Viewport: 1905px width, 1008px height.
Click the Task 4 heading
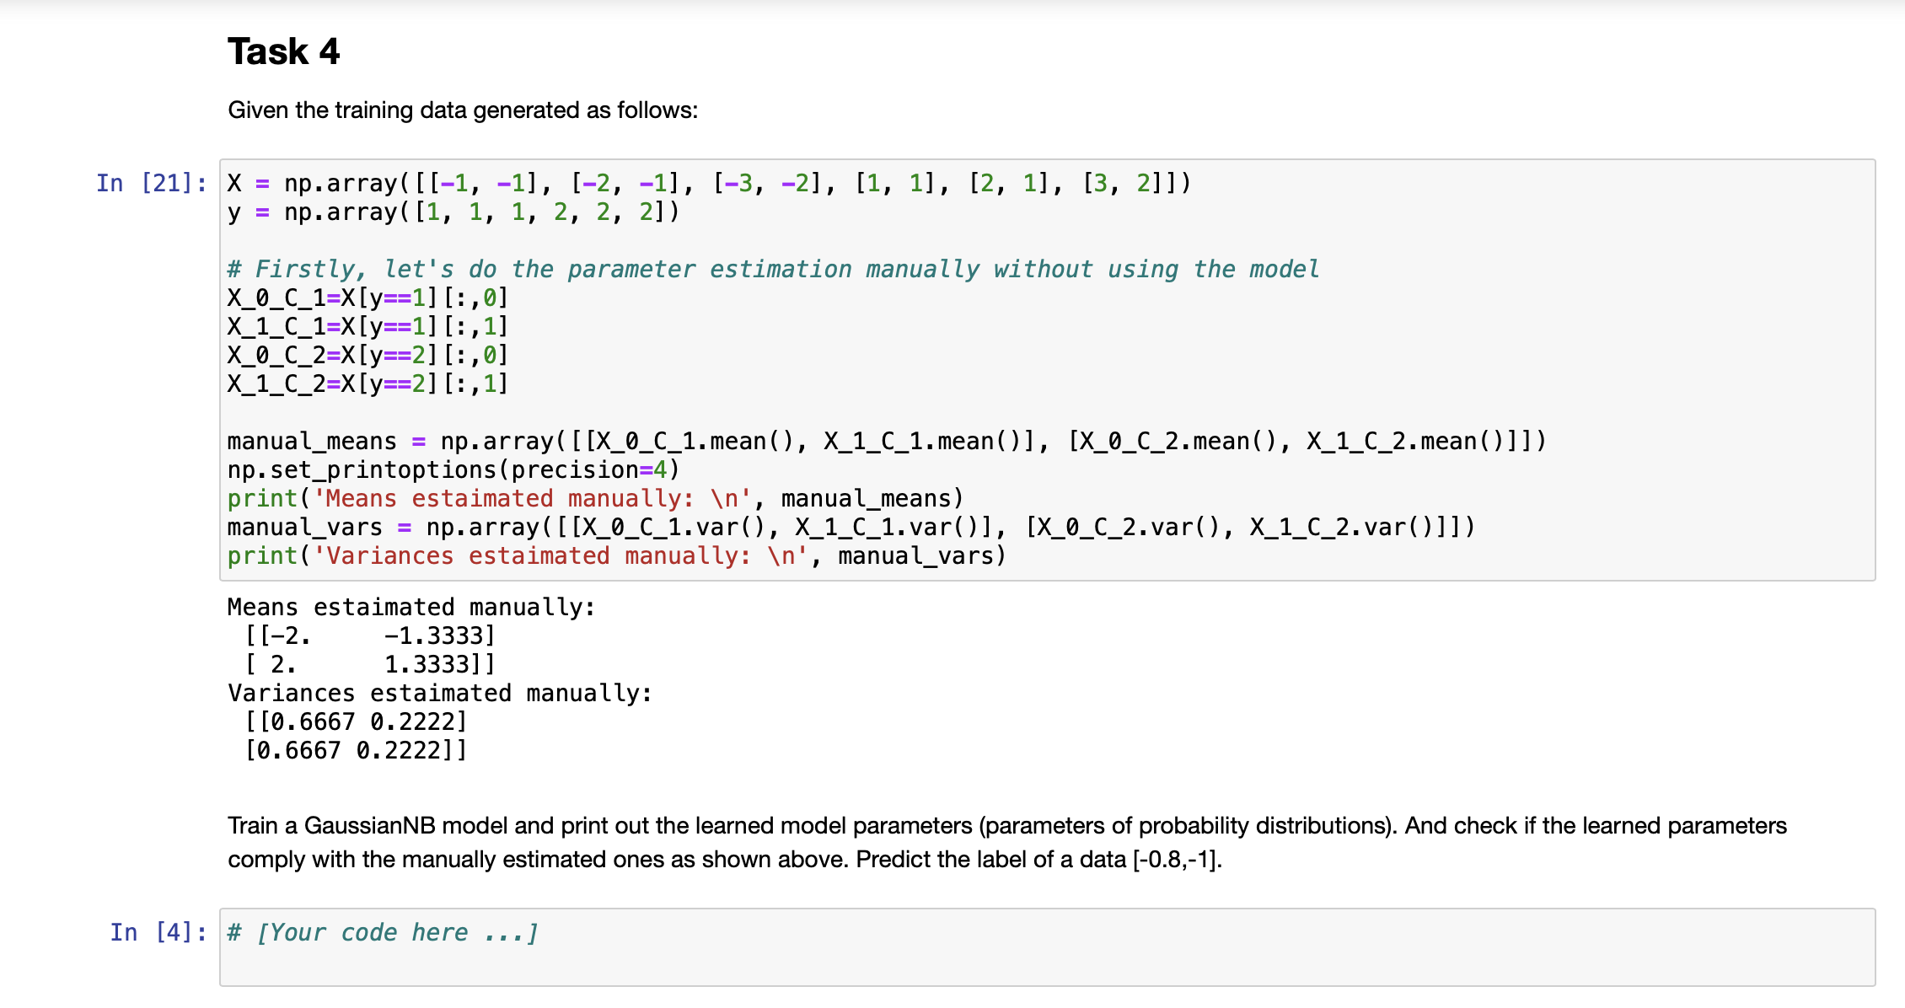tap(284, 51)
